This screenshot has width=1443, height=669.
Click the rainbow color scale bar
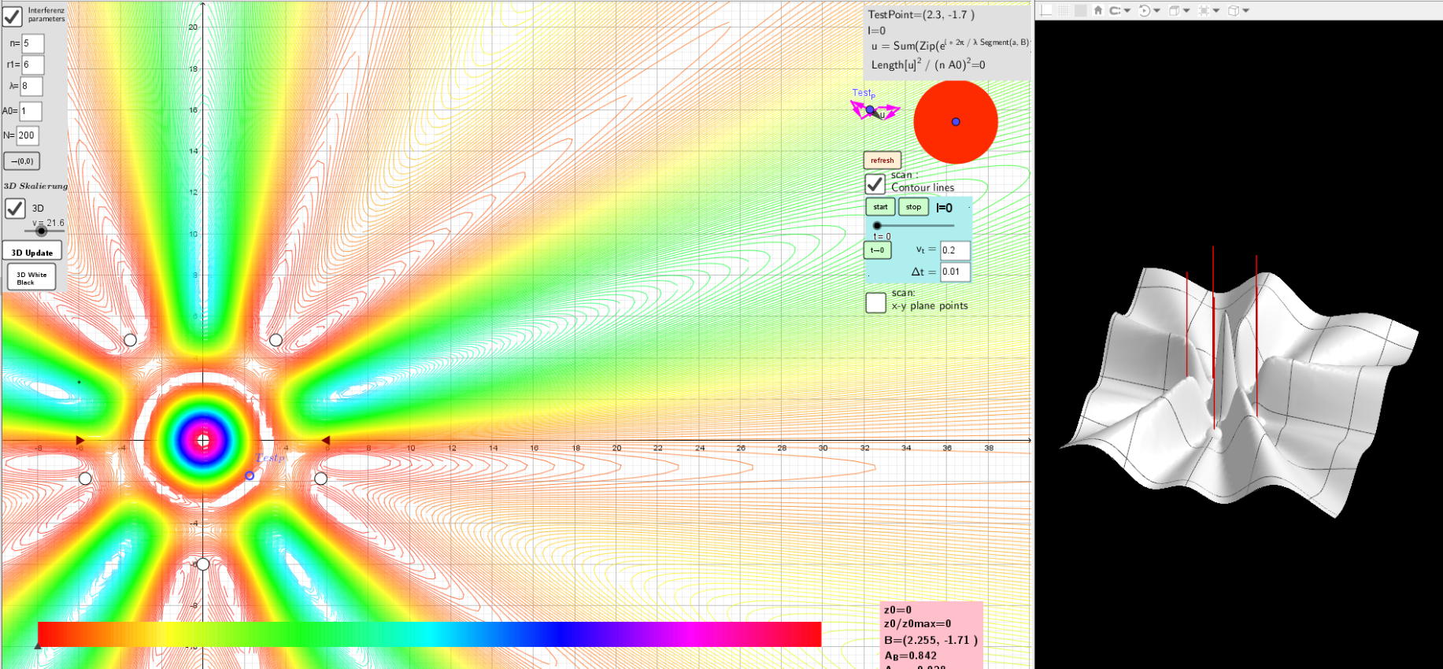[x=429, y=634]
